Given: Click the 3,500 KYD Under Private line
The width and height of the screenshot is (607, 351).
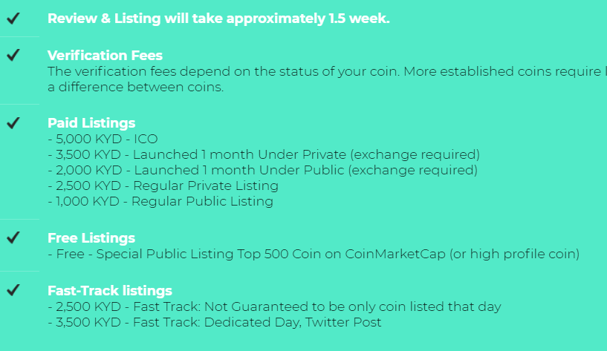Looking at the screenshot, I should pos(264,154).
